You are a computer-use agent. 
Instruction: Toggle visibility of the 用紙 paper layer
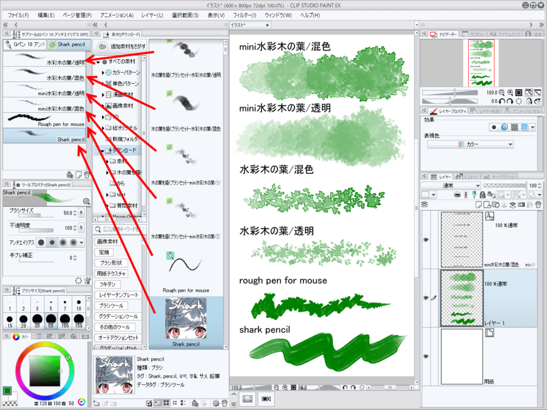[x=426, y=356]
